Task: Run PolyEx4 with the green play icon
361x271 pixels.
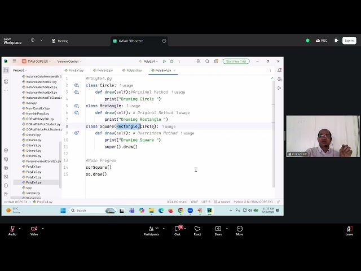Action: click(164, 62)
